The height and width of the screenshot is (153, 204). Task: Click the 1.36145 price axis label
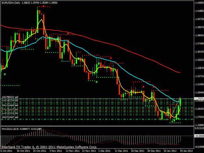(199, 52)
